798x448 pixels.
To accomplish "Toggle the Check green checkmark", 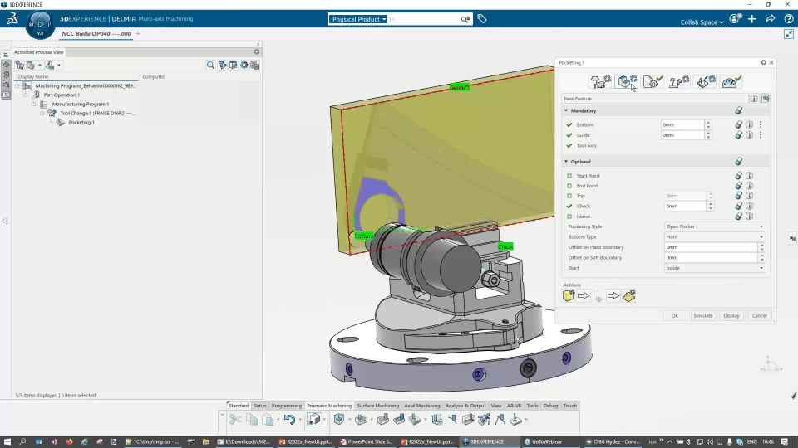I will tap(569, 207).
